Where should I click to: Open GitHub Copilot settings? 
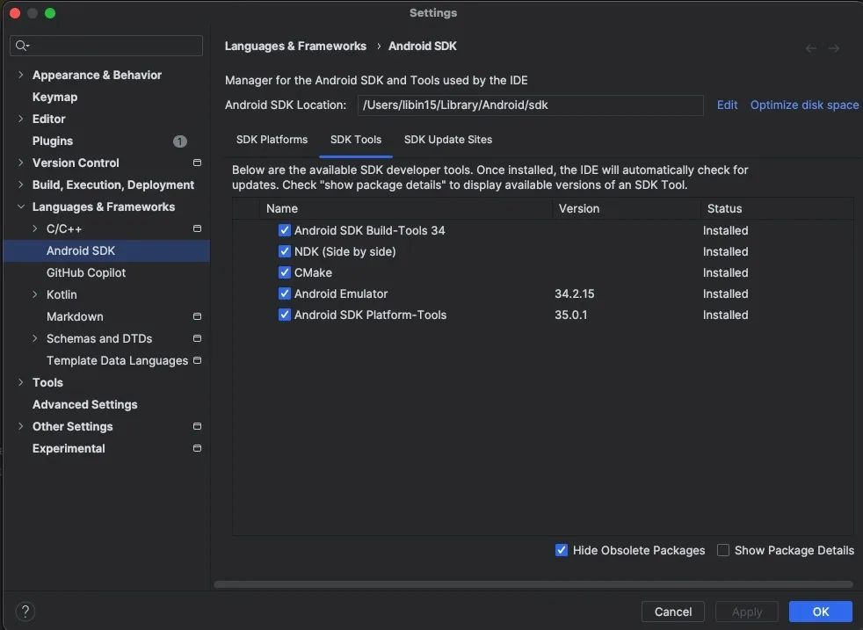pos(86,273)
